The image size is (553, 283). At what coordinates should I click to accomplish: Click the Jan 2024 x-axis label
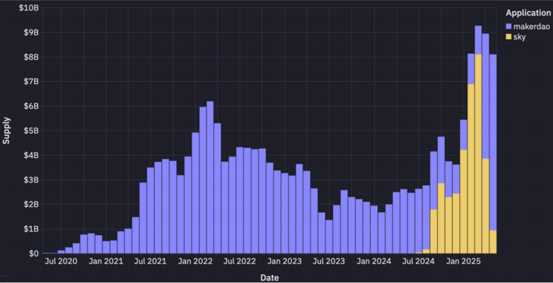click(374, 261)
